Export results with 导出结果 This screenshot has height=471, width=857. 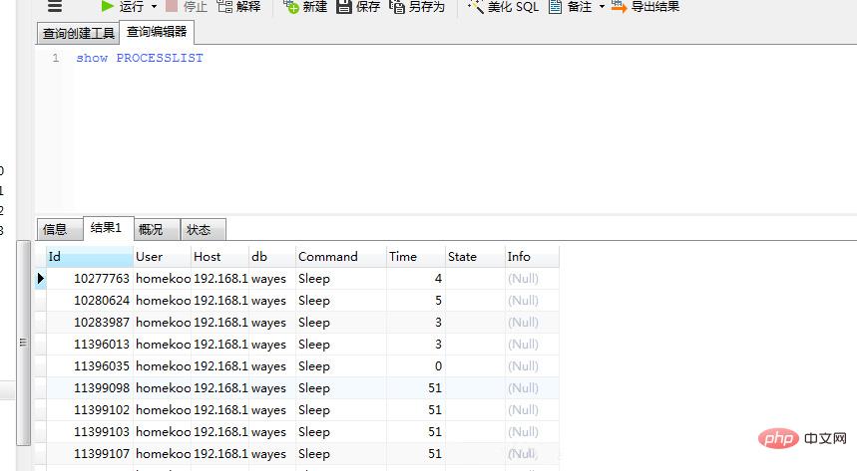click(645, 7)
